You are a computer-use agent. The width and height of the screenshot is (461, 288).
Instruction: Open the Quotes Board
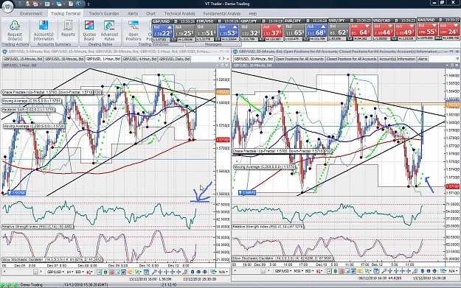[x=89, y=31]
